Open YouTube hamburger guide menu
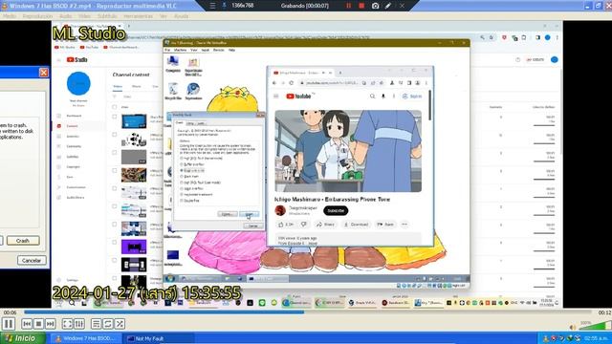Image resolution: width=612 pixels, height=344 pixels. tap(276, 96)
